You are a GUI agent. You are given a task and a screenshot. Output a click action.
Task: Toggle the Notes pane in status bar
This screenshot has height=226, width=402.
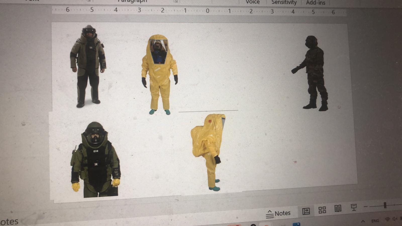(278, 213)
